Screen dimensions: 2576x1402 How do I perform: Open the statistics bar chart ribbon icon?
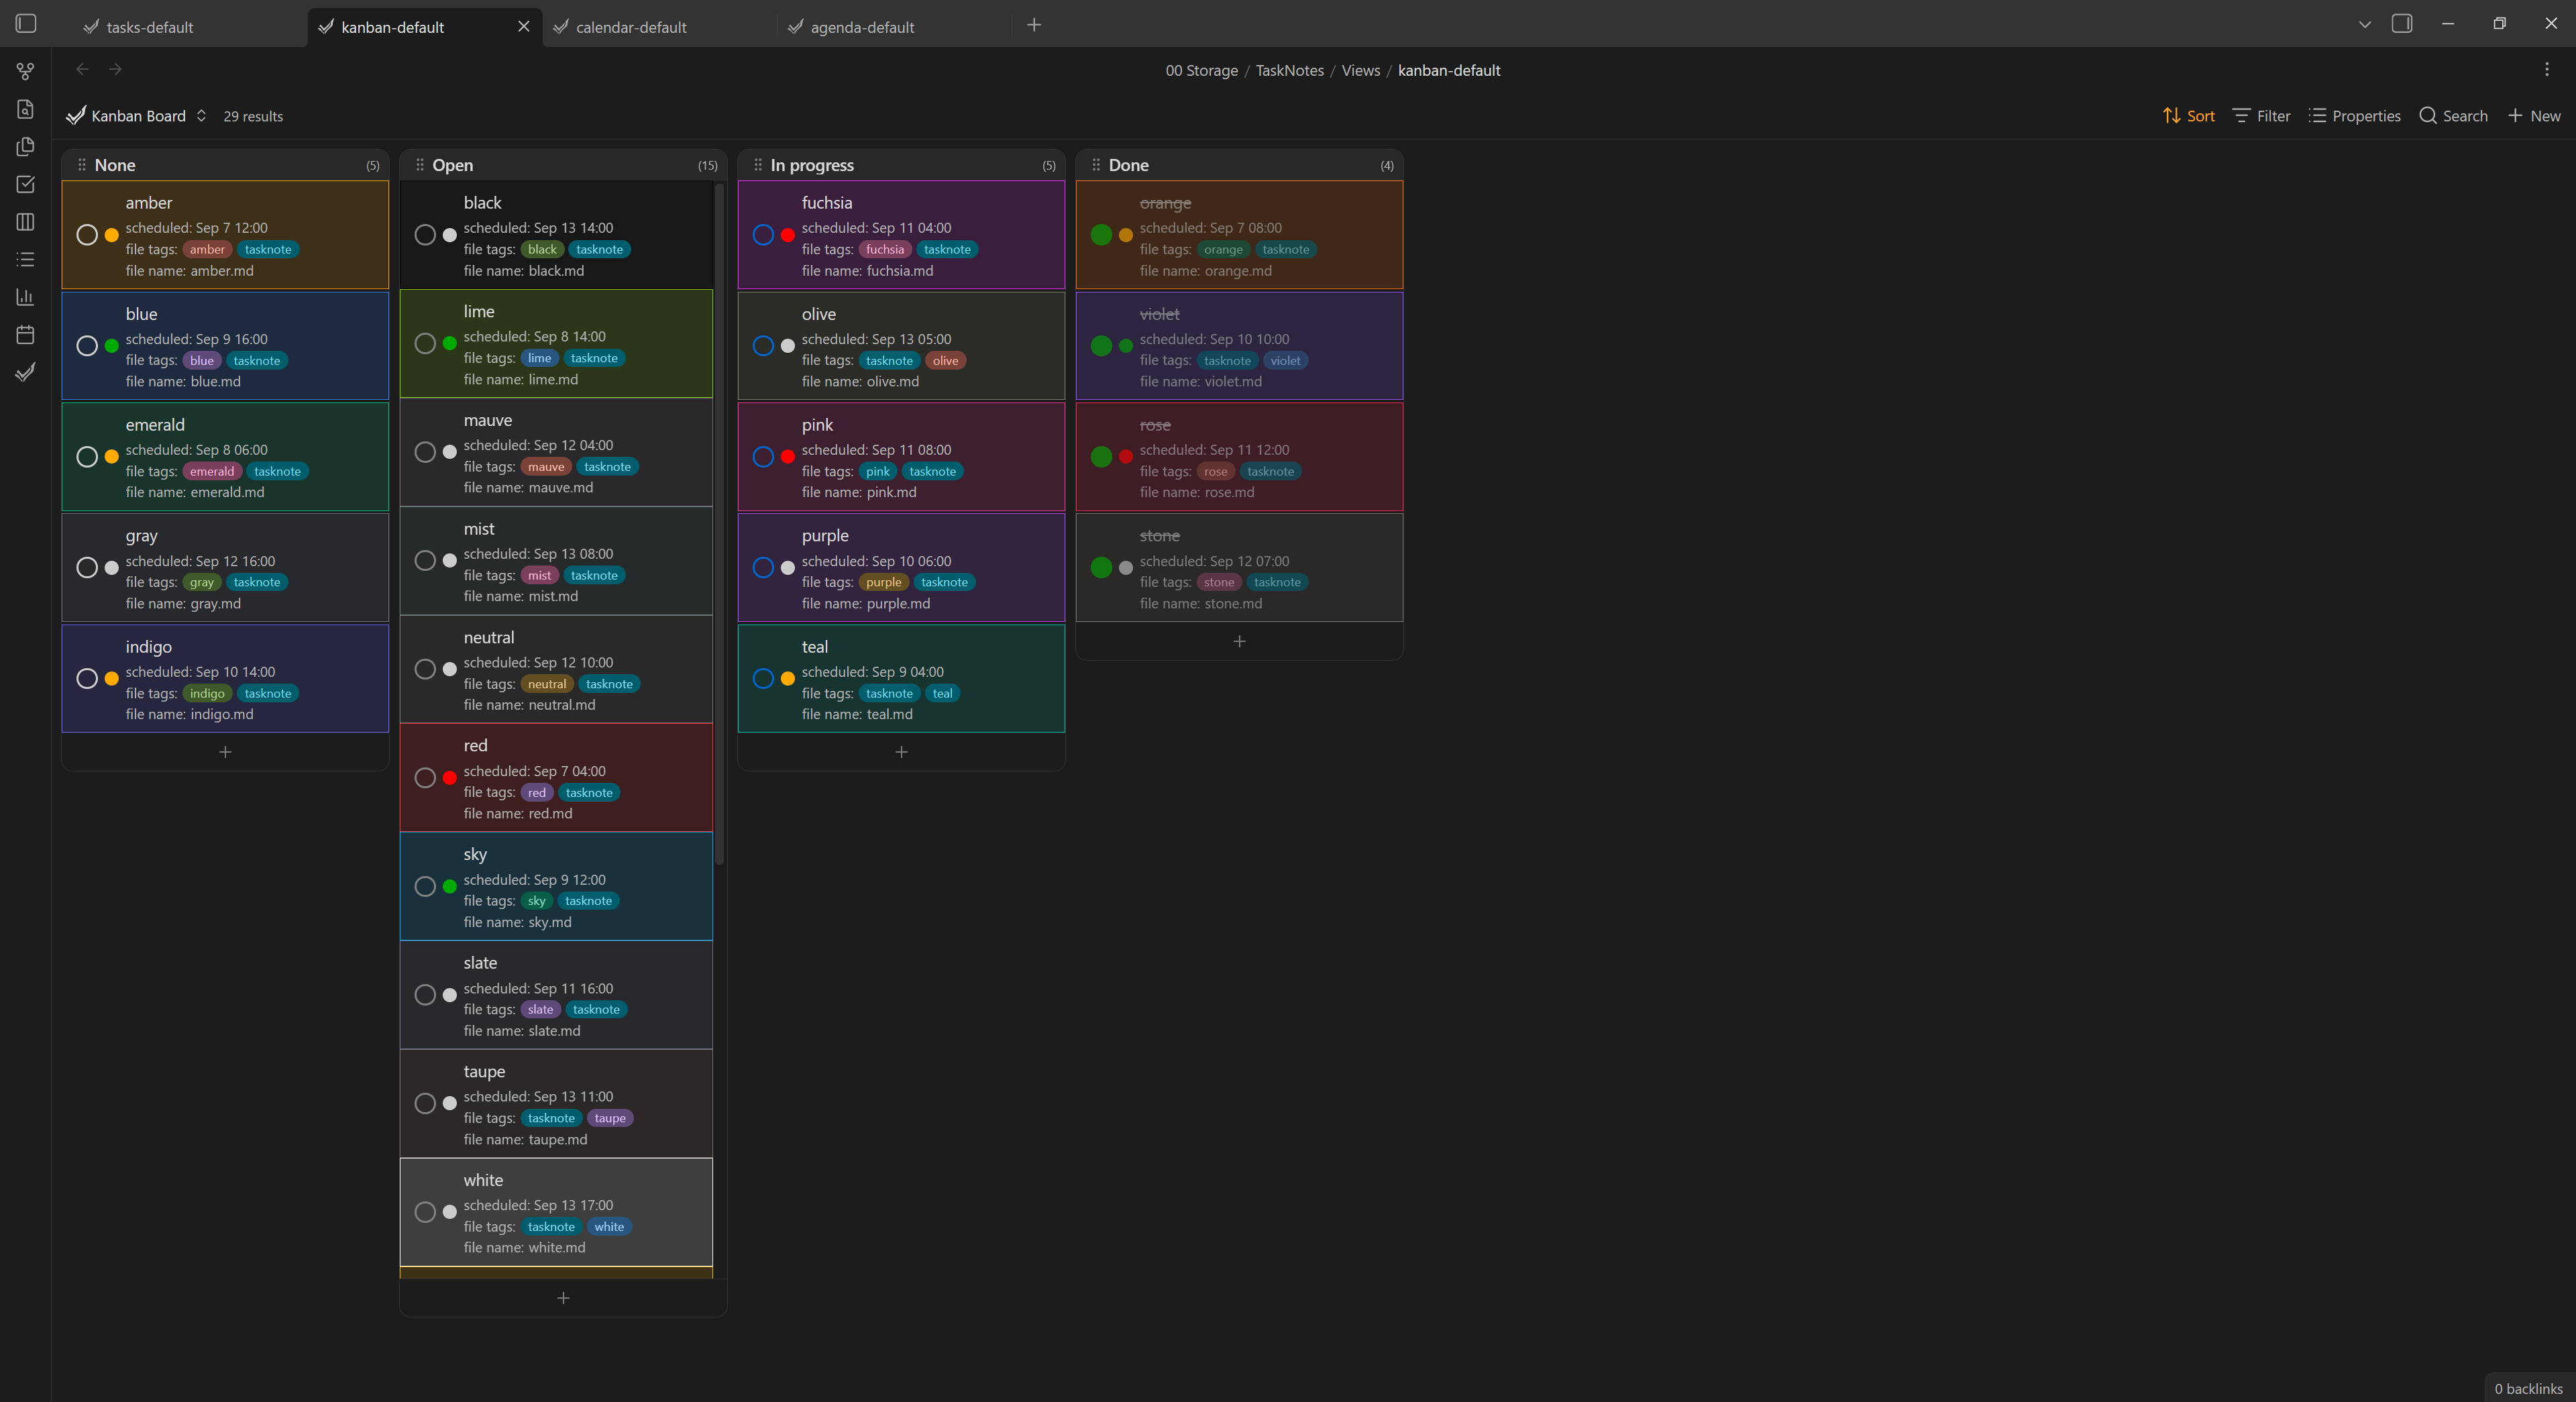[x=26, y=297]
